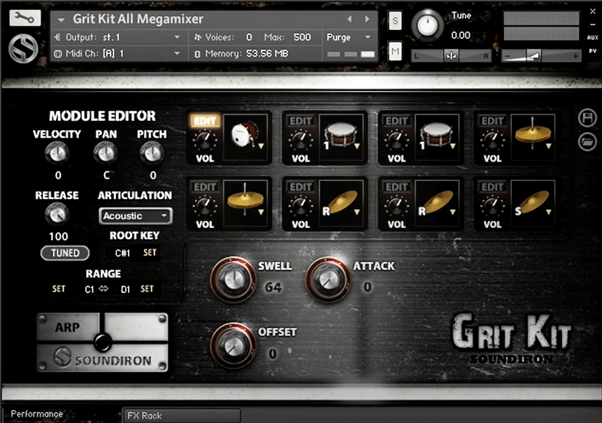Toggle EDIT on second ride cymbal module
This screenshot has width=602, height=423.
[396, 187]
